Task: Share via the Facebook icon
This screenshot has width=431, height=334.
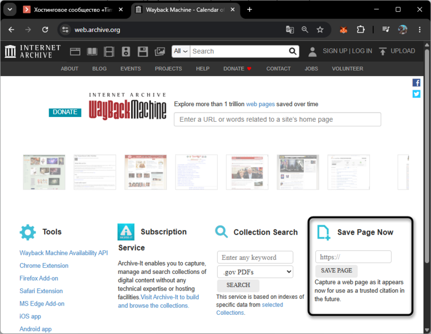Action: (x=416, y=83)
